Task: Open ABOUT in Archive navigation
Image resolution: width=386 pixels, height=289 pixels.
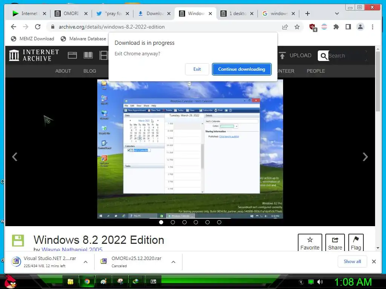Action: pyautogui.click(x=63, y=71)
